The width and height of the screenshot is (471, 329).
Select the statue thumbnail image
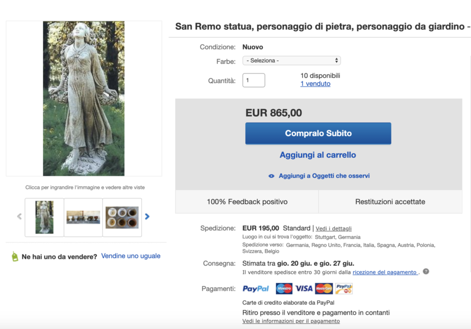45,217
